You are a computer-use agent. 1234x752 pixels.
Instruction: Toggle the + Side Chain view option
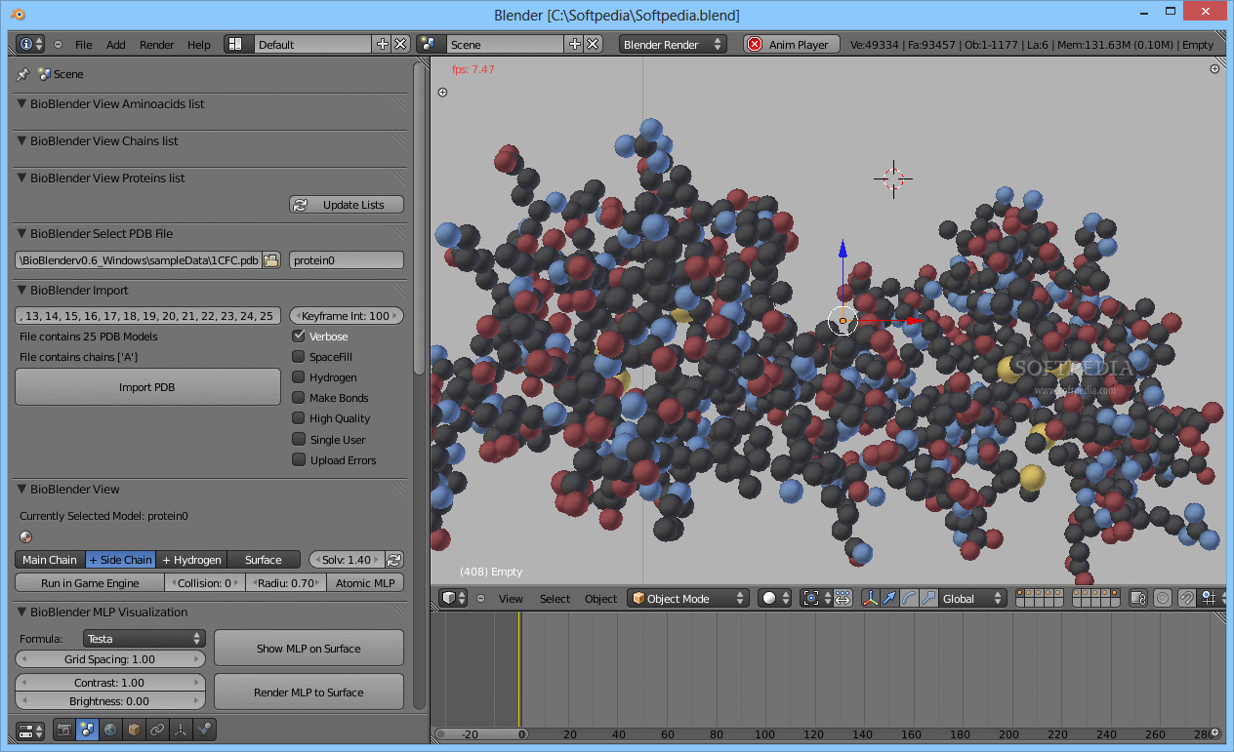pos(120,560)
